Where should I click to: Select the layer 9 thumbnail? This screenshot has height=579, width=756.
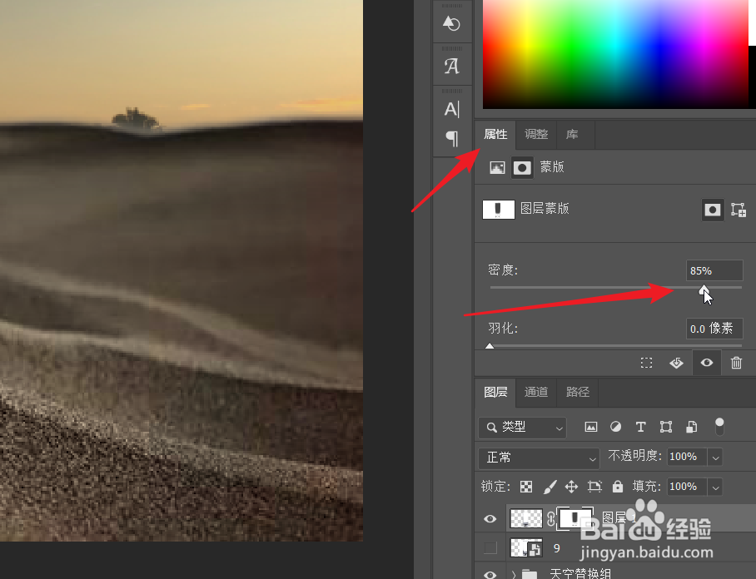pos(526,548)
